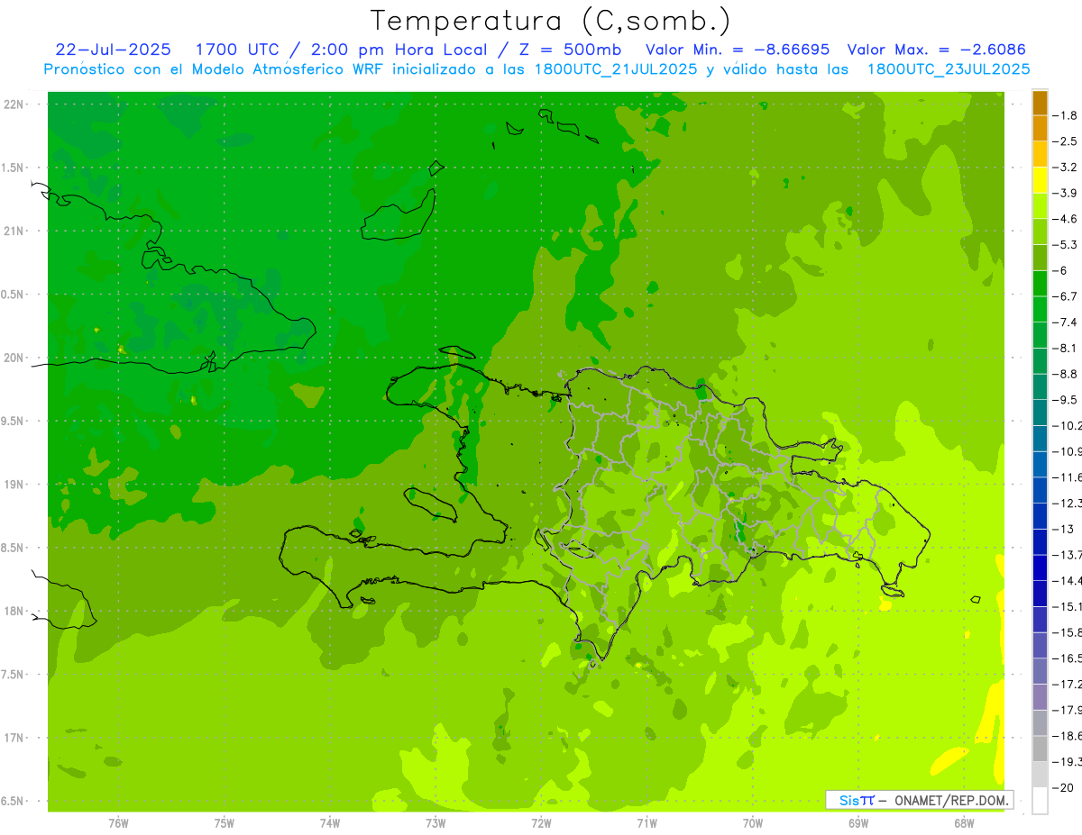Screen dimensions: 1082x835
Task: Click the '22-Jul-2025' date text
Action: click(114, 50)
